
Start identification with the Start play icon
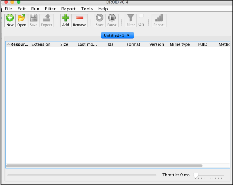(100, 18)
